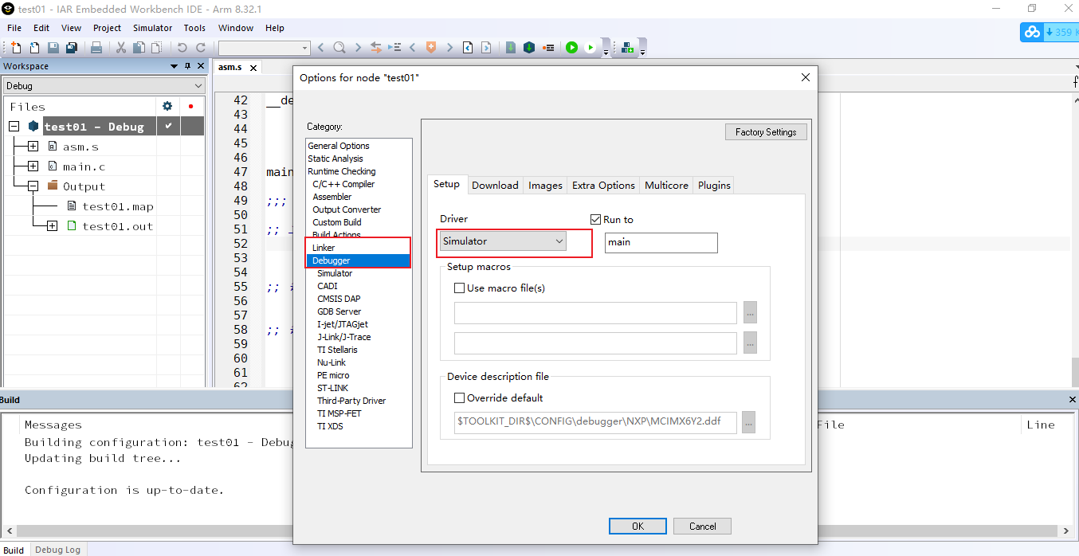Start Download and Debug with green play icon
Screen dimensions: 1079x556
click(x=572, y=47)
